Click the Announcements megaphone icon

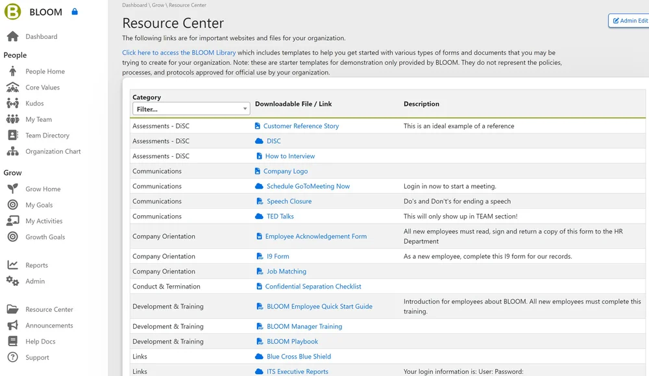(x=12, y=325)
